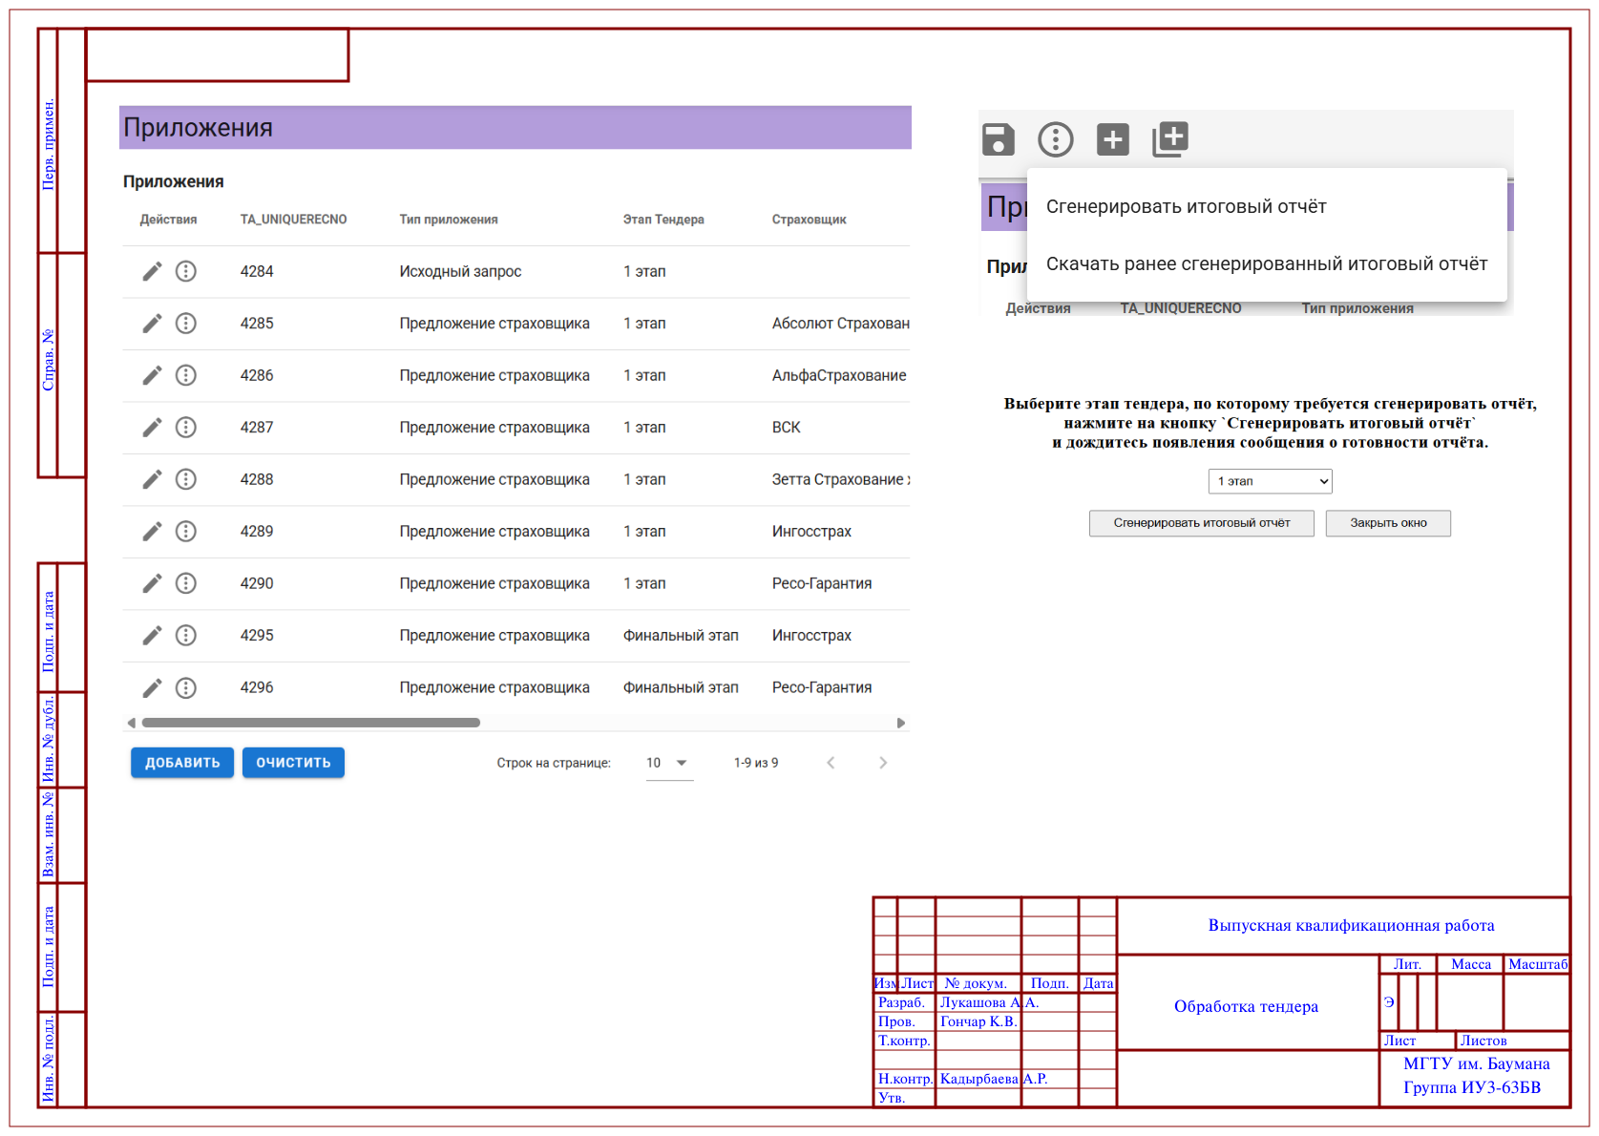This screenshot has width=1599, height=1136.
Task: Open the more options for row 4288
Action: tap(186, 479)
